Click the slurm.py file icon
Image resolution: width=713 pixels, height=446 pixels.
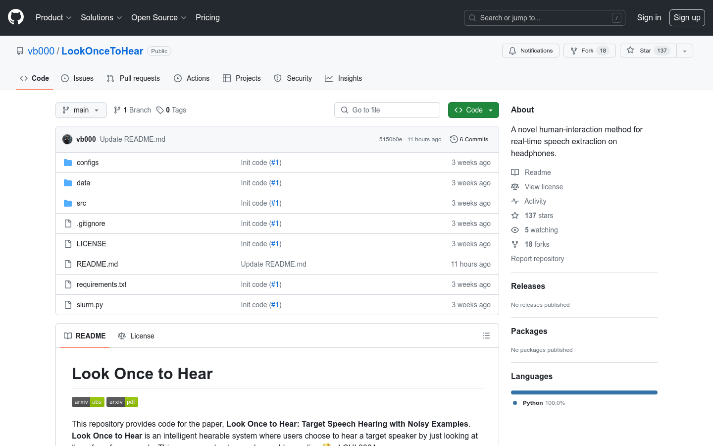tap(68, 305)
